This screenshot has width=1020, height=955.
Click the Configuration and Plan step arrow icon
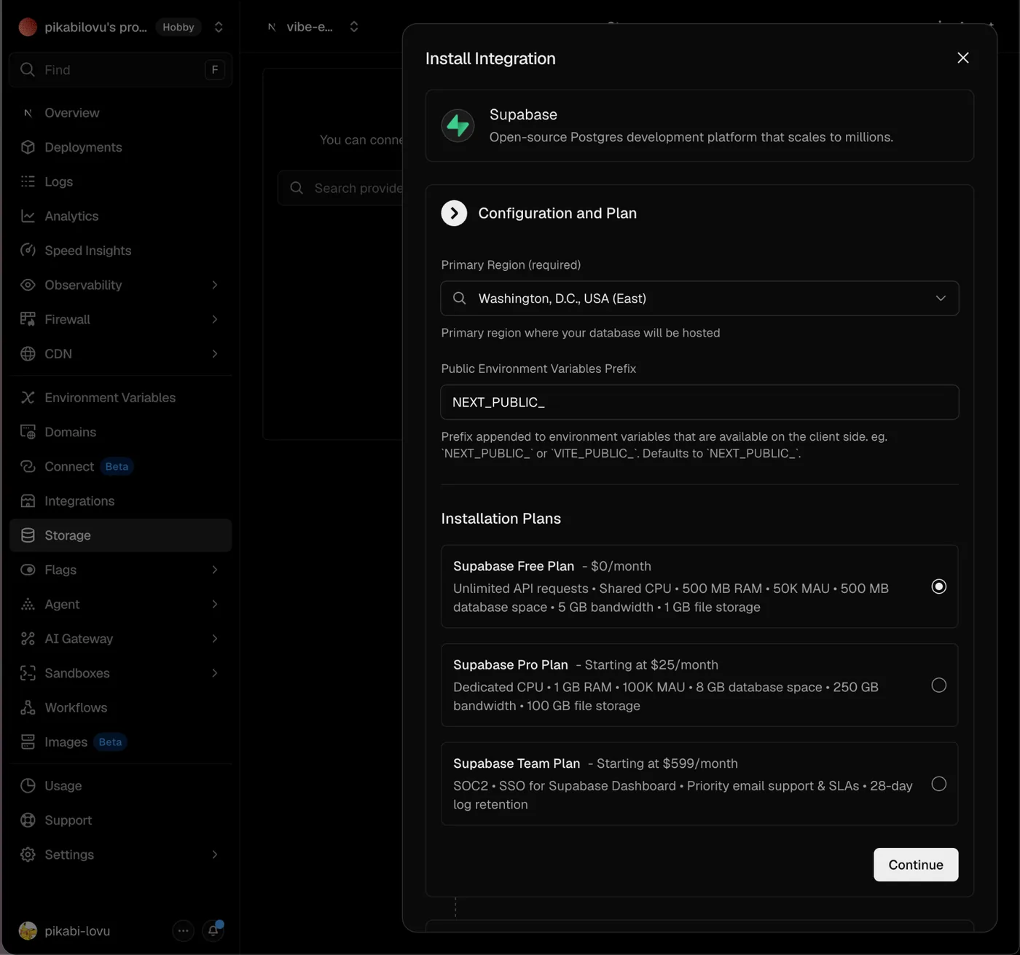tap(454, 213)
